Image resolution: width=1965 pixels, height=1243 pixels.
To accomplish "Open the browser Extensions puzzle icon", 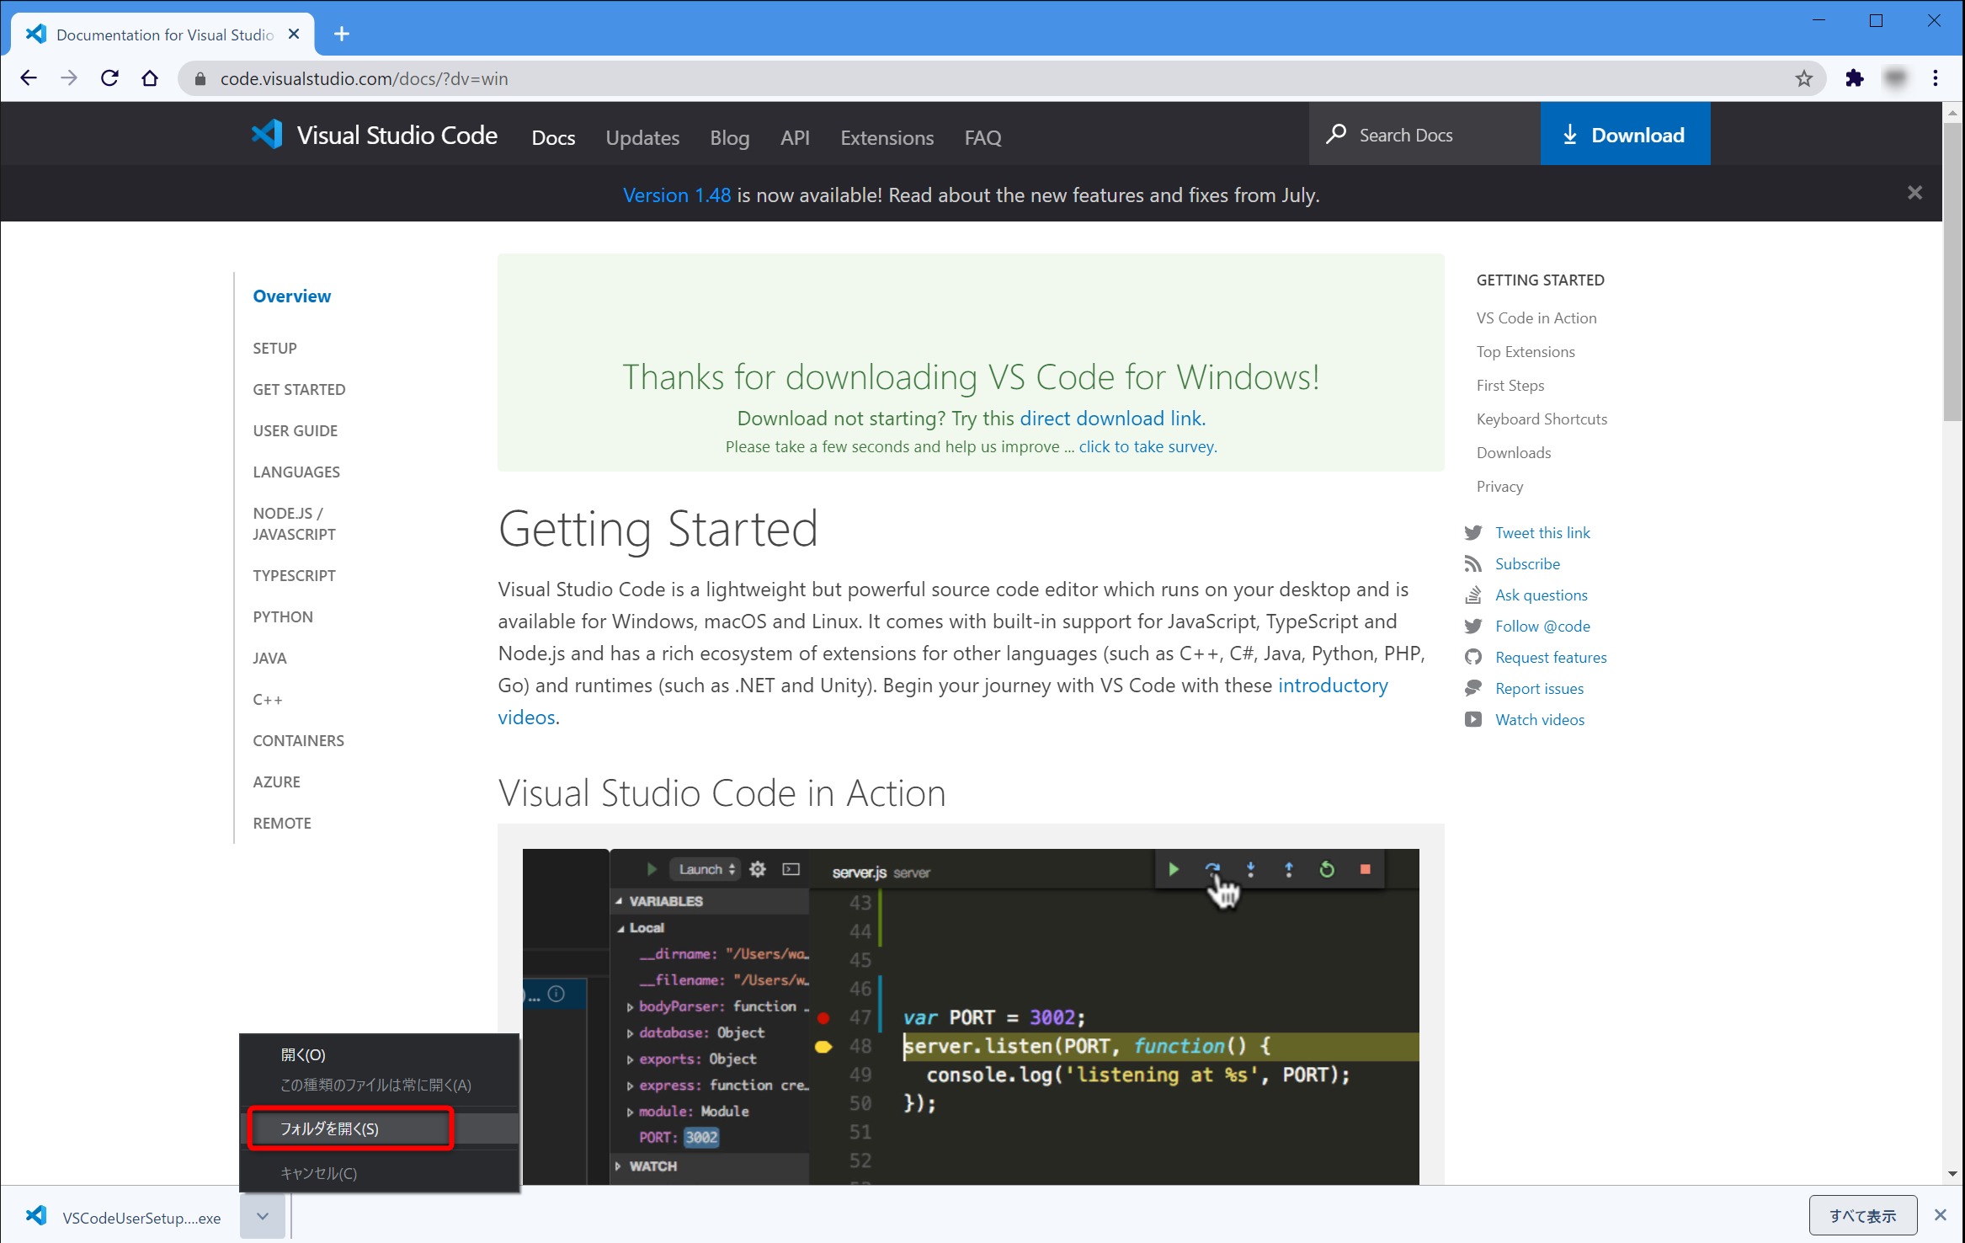I will point(1856,77).
